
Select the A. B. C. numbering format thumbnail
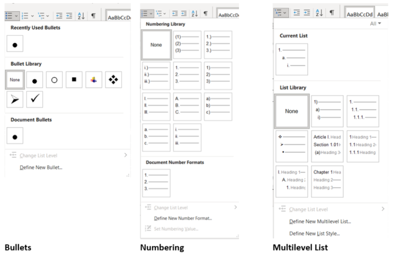[x=186, y=106]
